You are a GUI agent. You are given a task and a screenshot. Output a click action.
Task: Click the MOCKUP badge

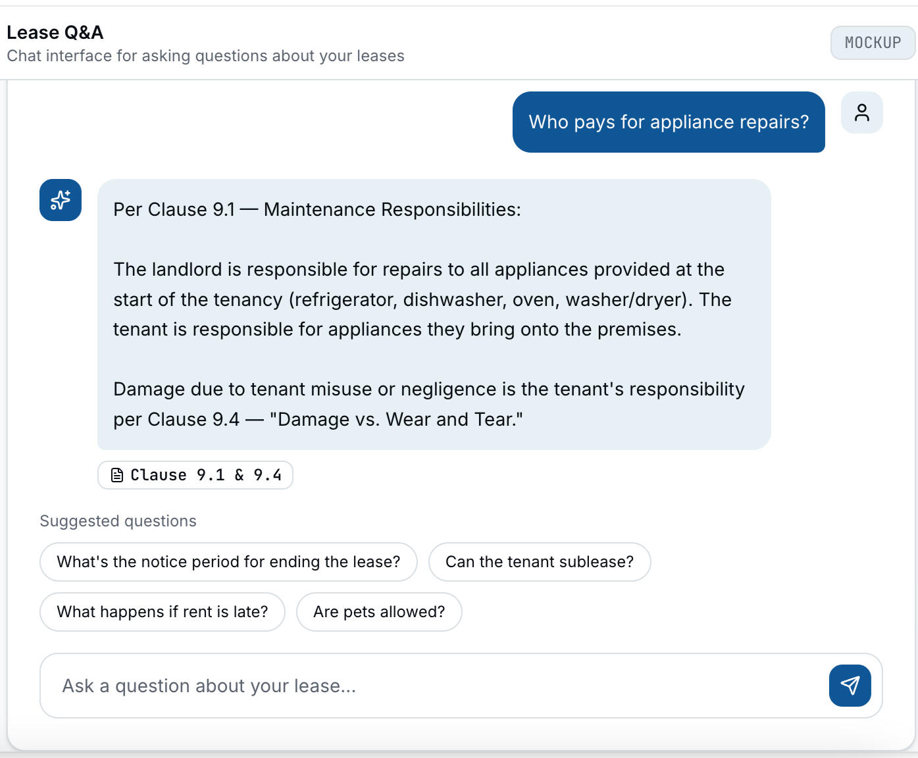click(872, 43)
